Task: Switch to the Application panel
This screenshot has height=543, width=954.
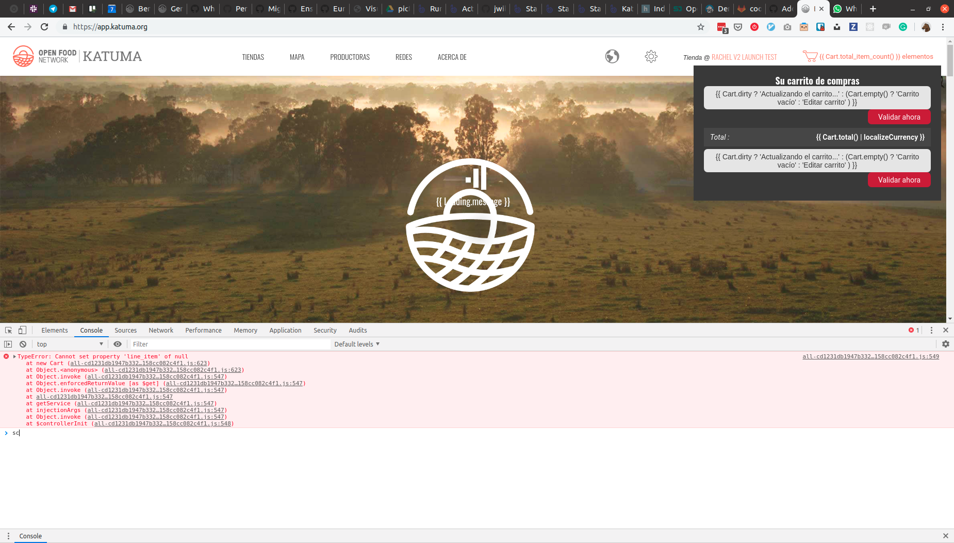Action: [285, 331]
